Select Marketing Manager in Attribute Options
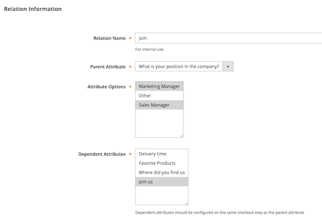The width and height of the screenshot is (322, 220). [x=159, y=86]
